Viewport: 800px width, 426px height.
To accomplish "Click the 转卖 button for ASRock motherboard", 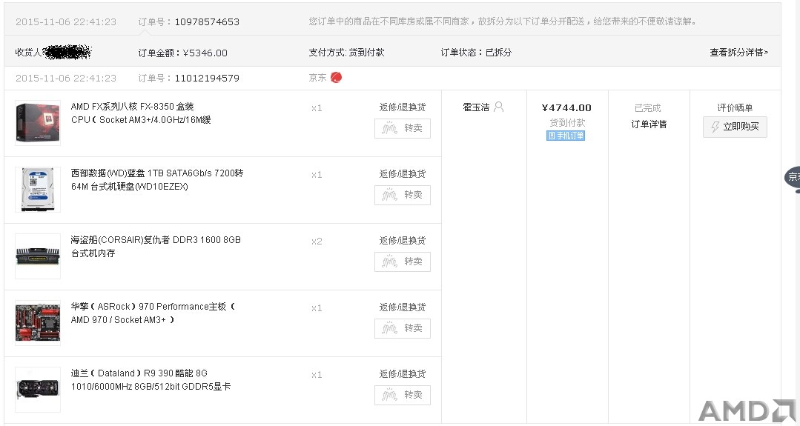I will [403, 329].
